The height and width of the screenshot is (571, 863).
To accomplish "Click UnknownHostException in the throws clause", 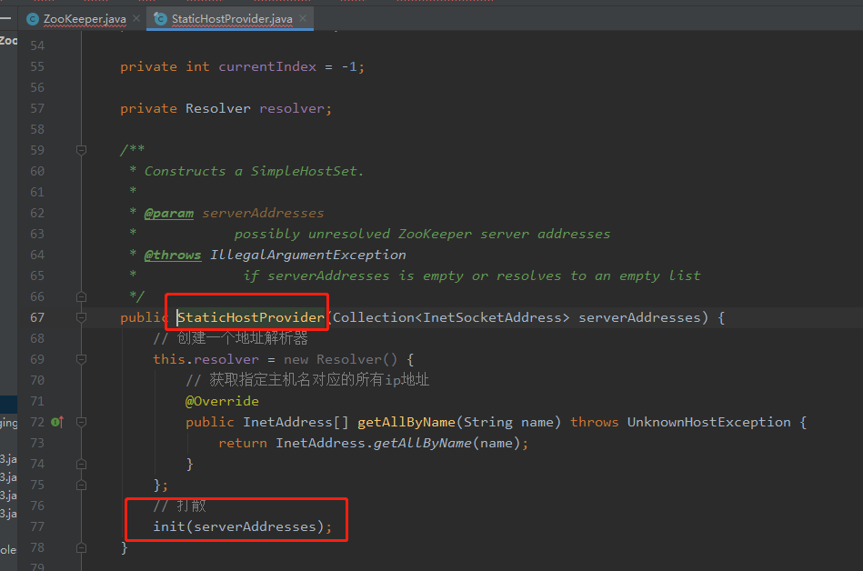I will (x=709, y=422).
